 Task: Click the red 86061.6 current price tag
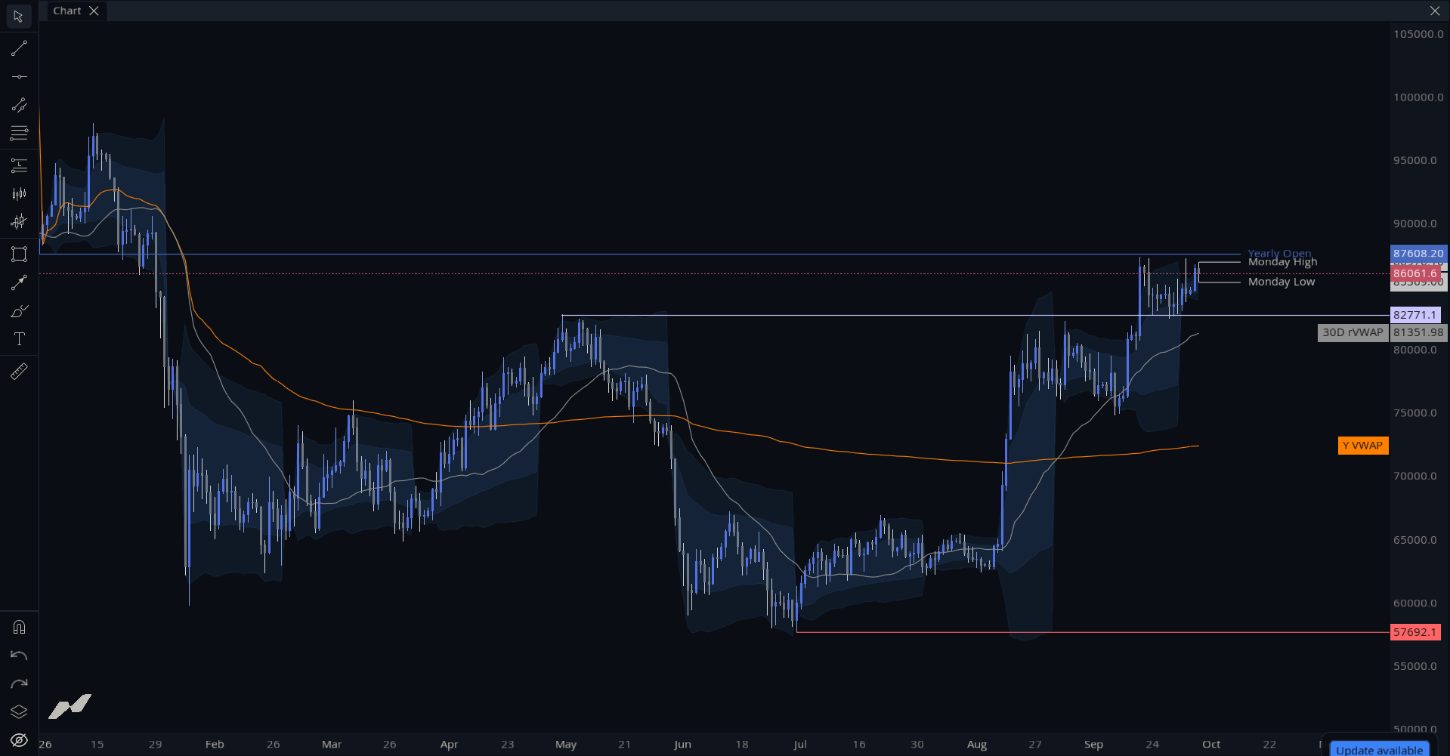[1415, 273]
